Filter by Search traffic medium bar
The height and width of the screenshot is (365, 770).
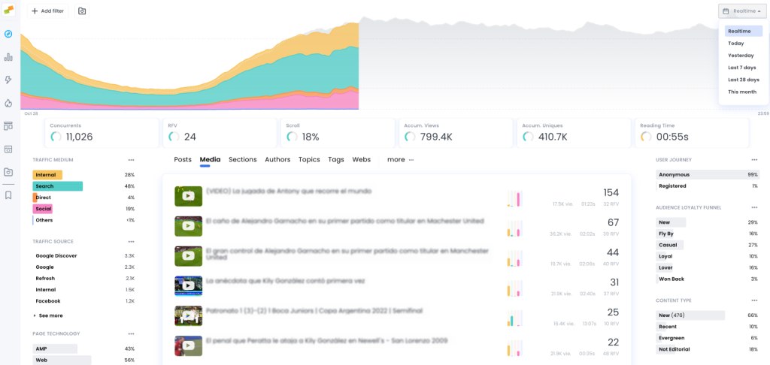[57, 186]
